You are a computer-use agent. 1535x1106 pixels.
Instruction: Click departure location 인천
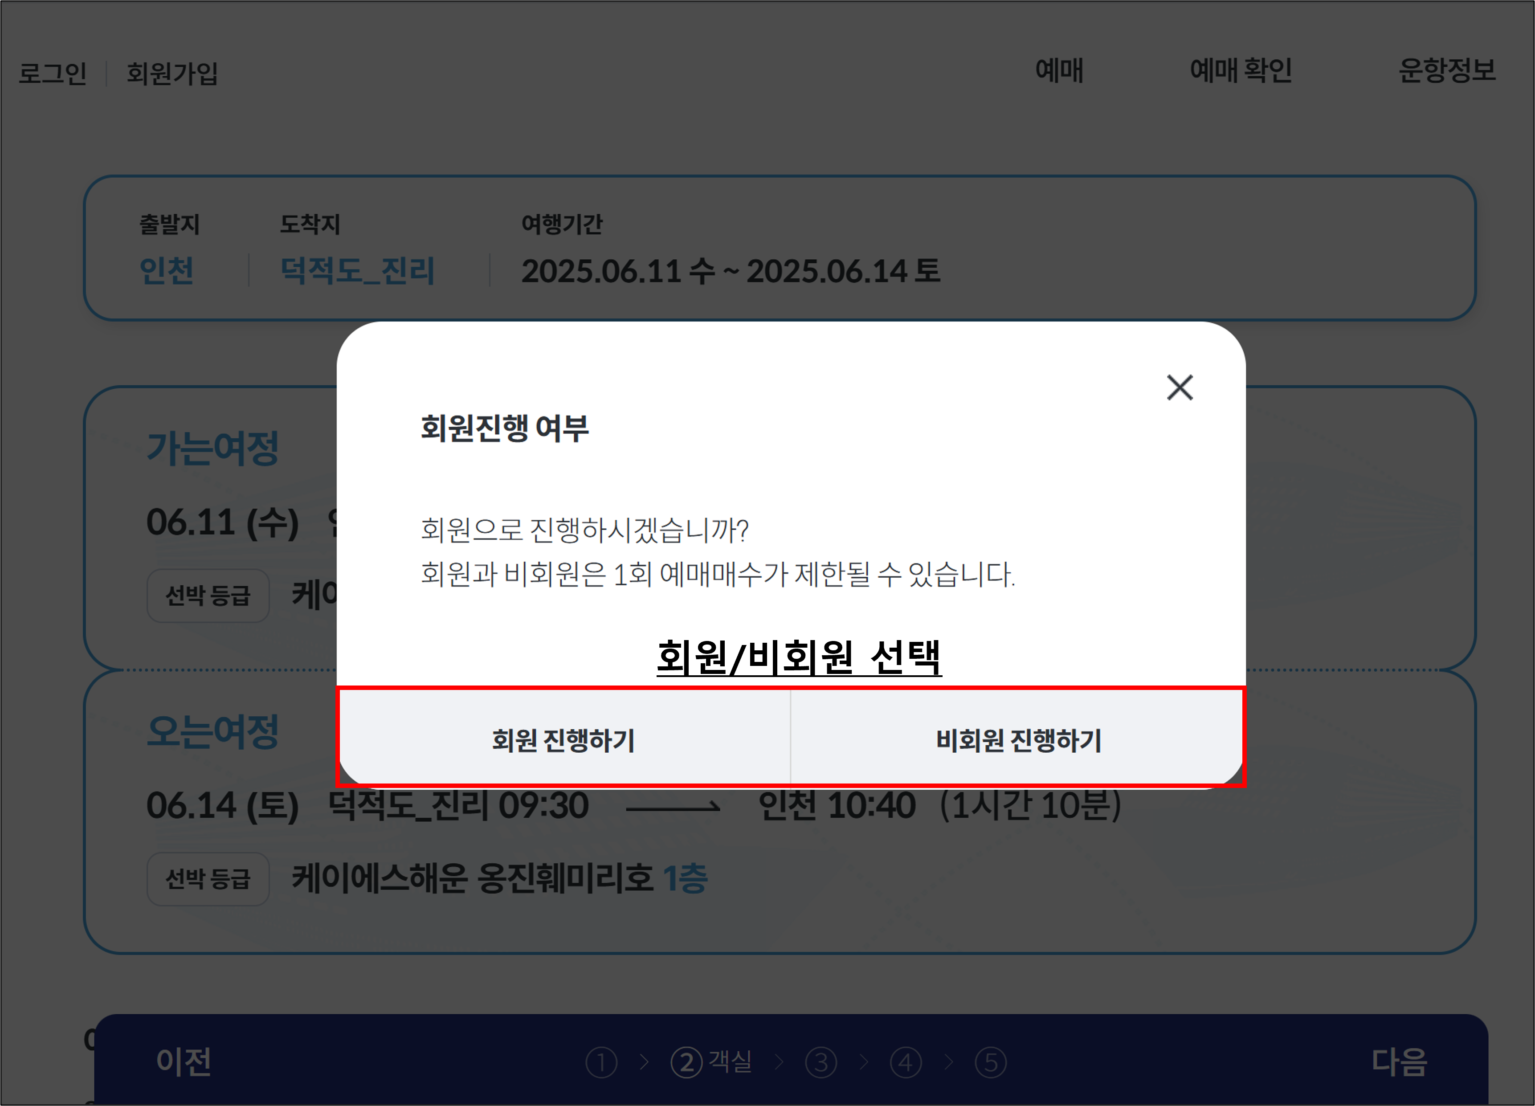coord(167,271)
